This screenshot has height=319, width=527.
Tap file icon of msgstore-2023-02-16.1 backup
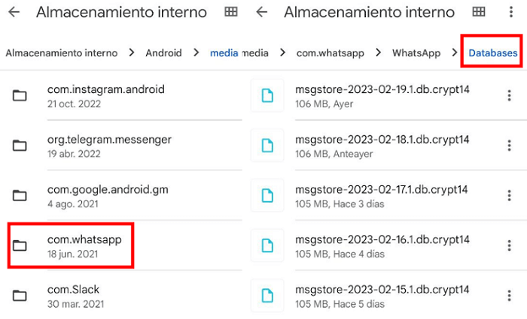pyautogui.click(x=267, y=245)
